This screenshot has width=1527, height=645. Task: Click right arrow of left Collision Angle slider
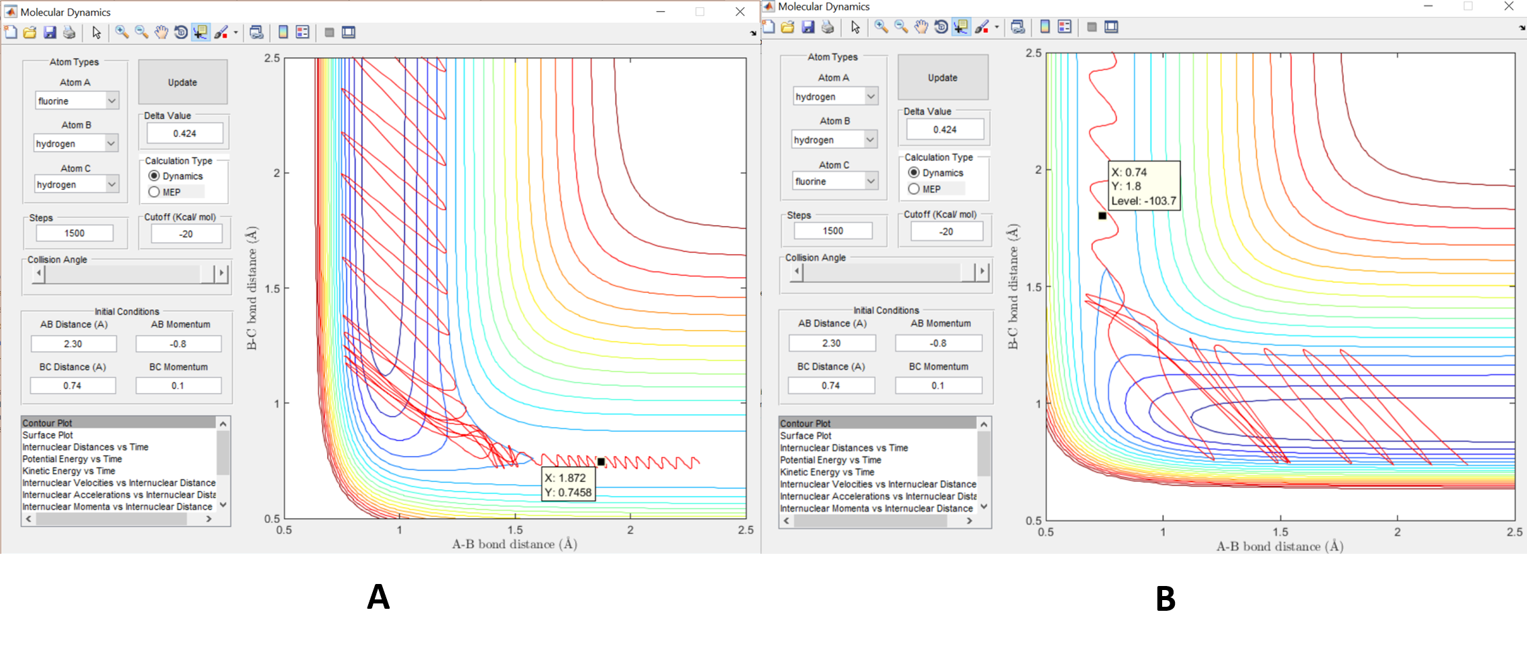[x=221, y=274]
